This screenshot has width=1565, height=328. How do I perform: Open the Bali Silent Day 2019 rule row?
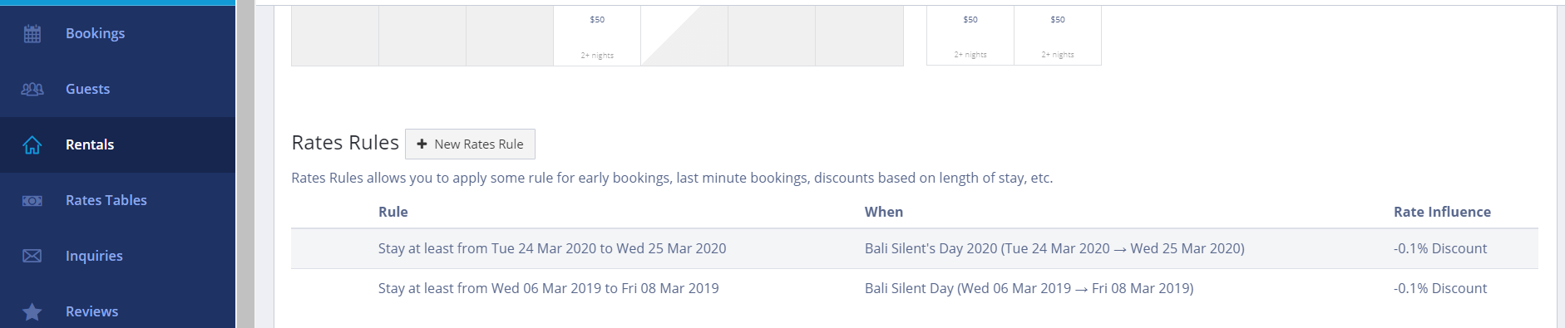tap(915, 288)
